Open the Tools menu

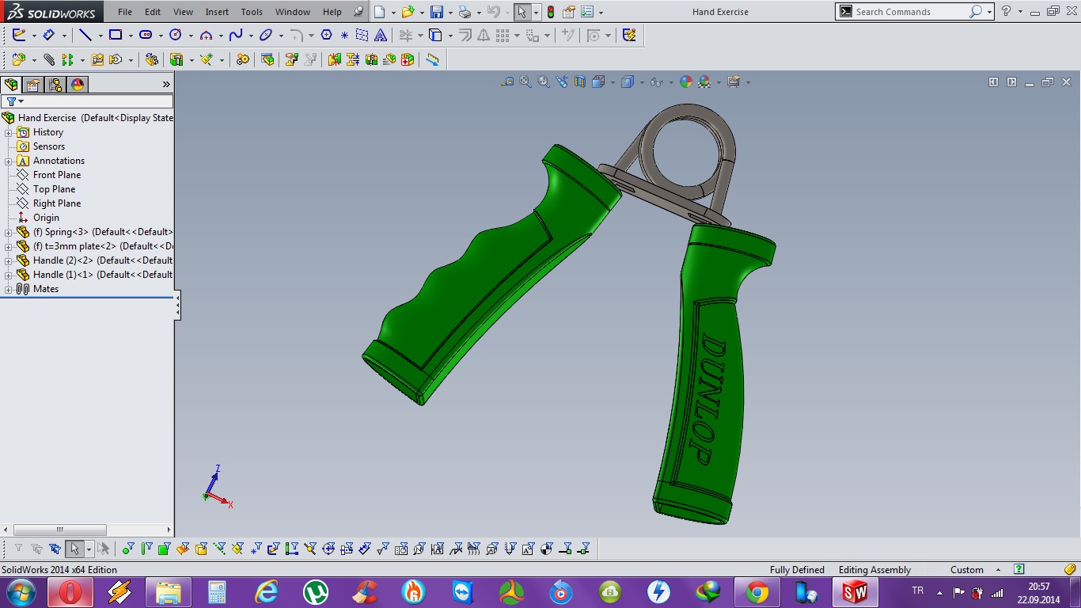coord(252,12)
